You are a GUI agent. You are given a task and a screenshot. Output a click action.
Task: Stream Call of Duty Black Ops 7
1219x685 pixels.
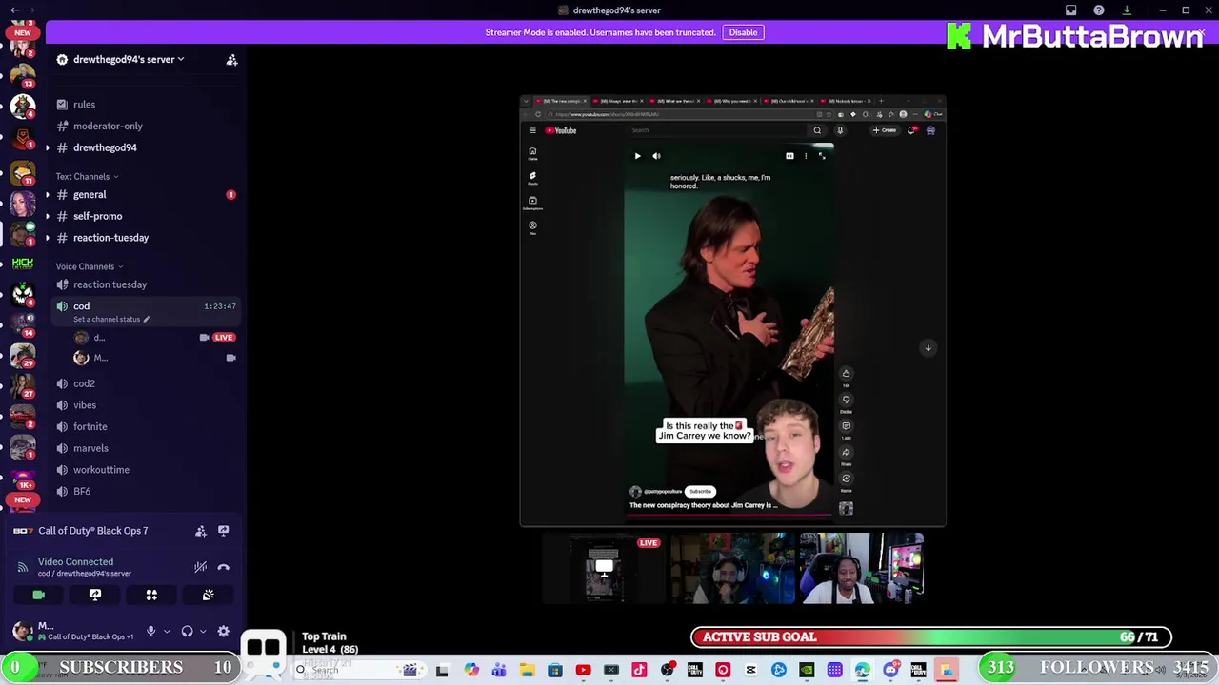coord(223,531)
